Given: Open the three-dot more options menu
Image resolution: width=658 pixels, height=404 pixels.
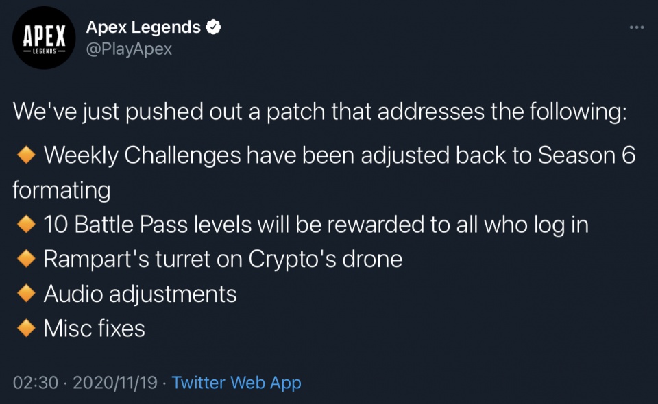Looking at the screenshot, I should coord(637,27).
